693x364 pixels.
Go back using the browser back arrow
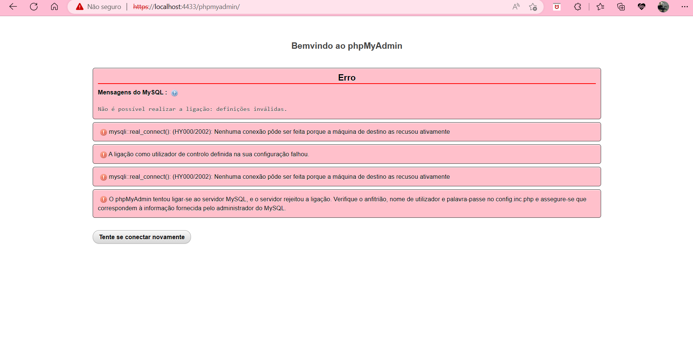[13, 7]
